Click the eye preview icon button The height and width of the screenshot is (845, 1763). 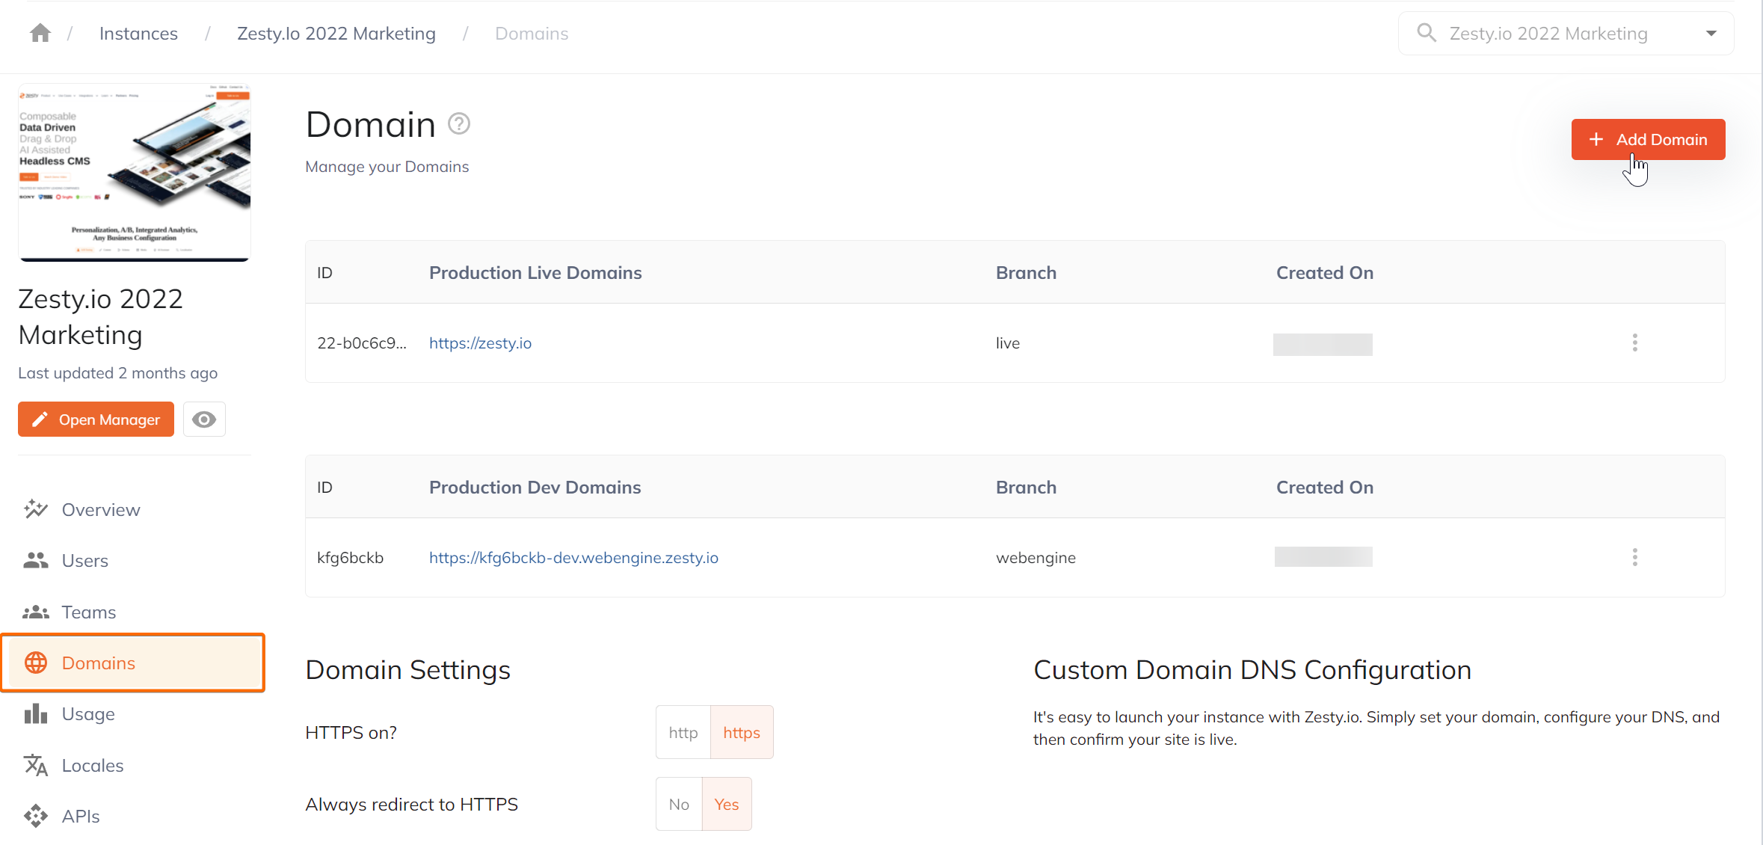tap(204, 420)
